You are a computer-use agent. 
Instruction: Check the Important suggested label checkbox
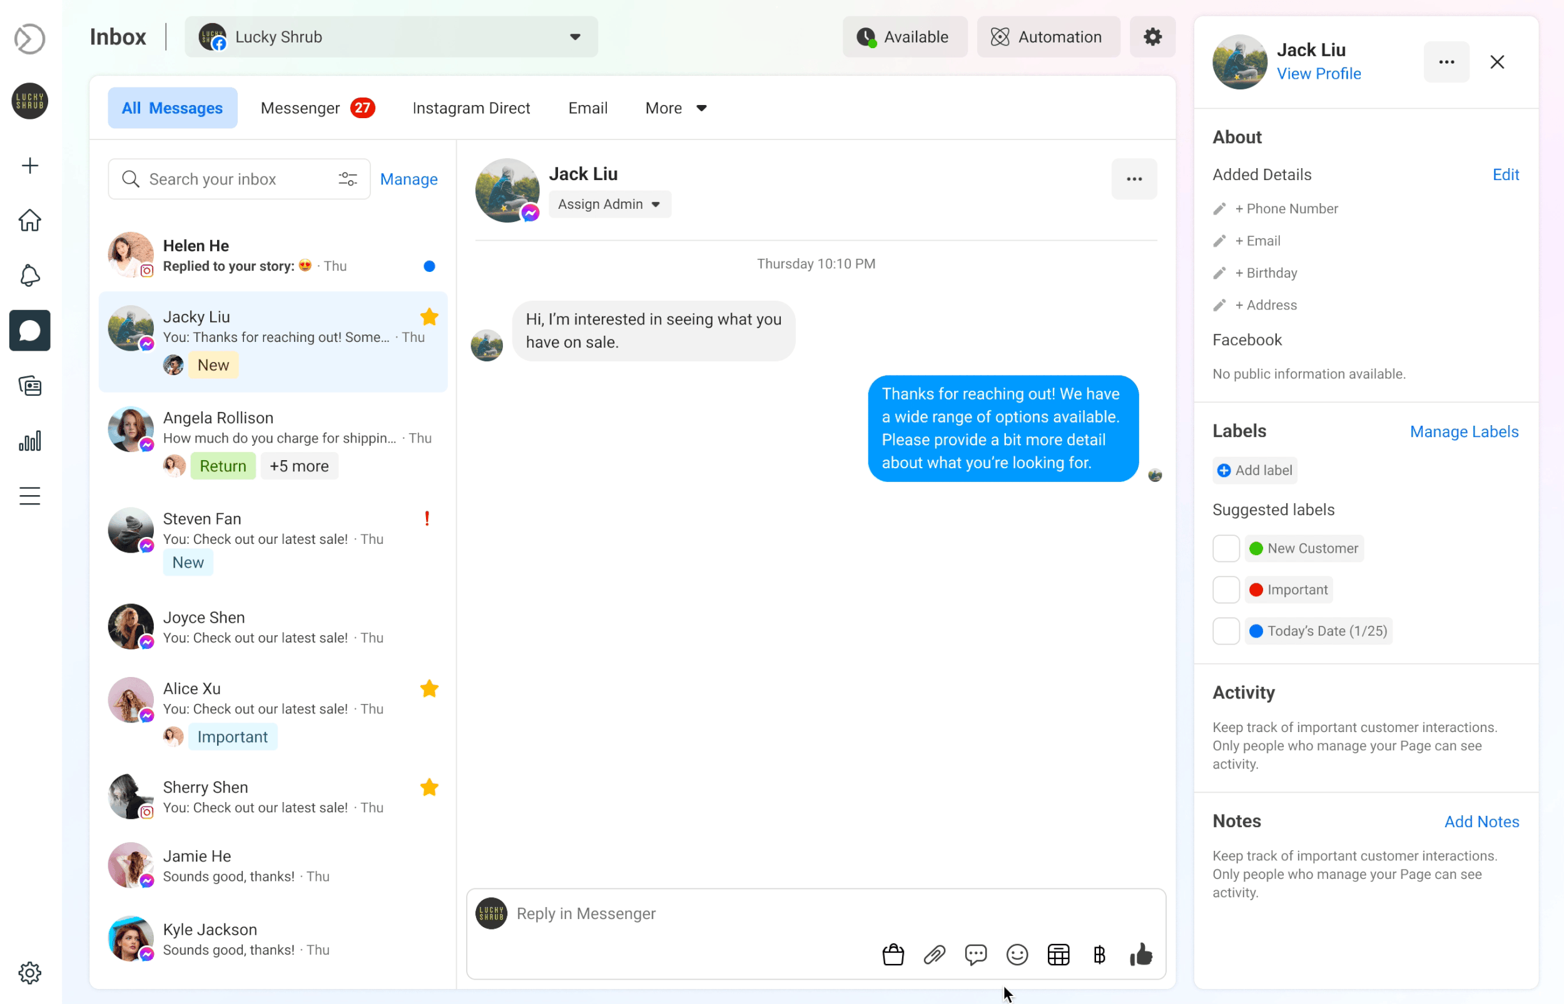coord(1226,590)
